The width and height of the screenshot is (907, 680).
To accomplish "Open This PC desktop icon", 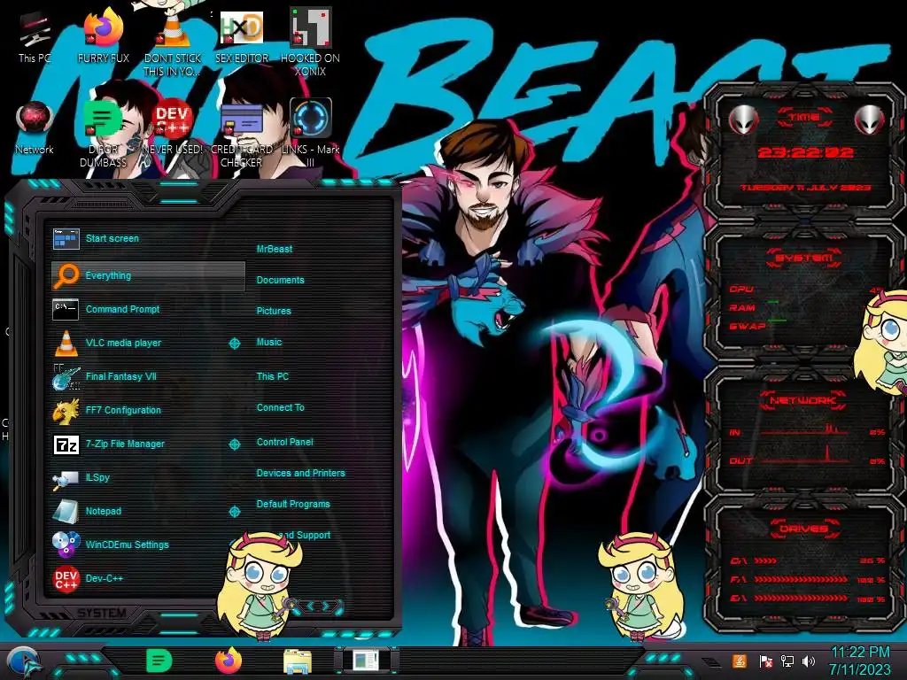I will [x=35, y=35].
